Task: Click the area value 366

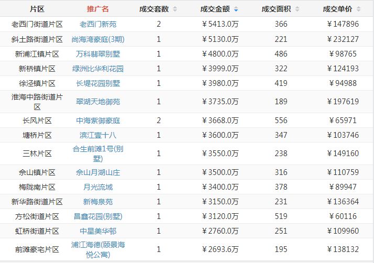Action: point(281,24)
